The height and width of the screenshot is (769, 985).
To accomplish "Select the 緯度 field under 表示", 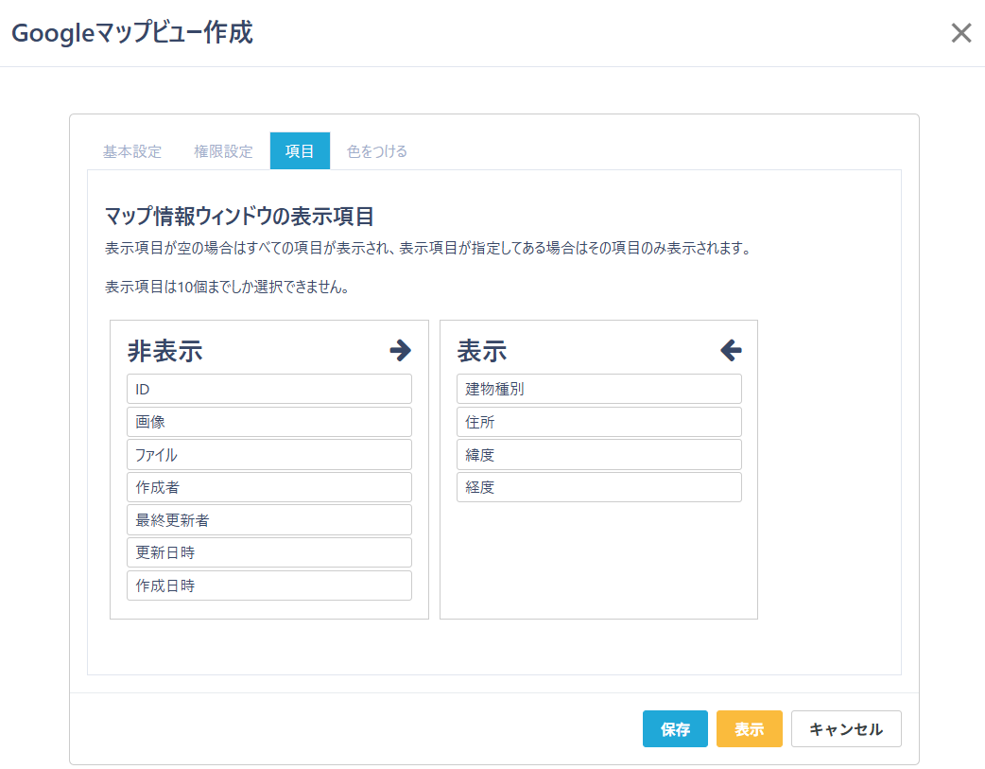I will [599, 454].
